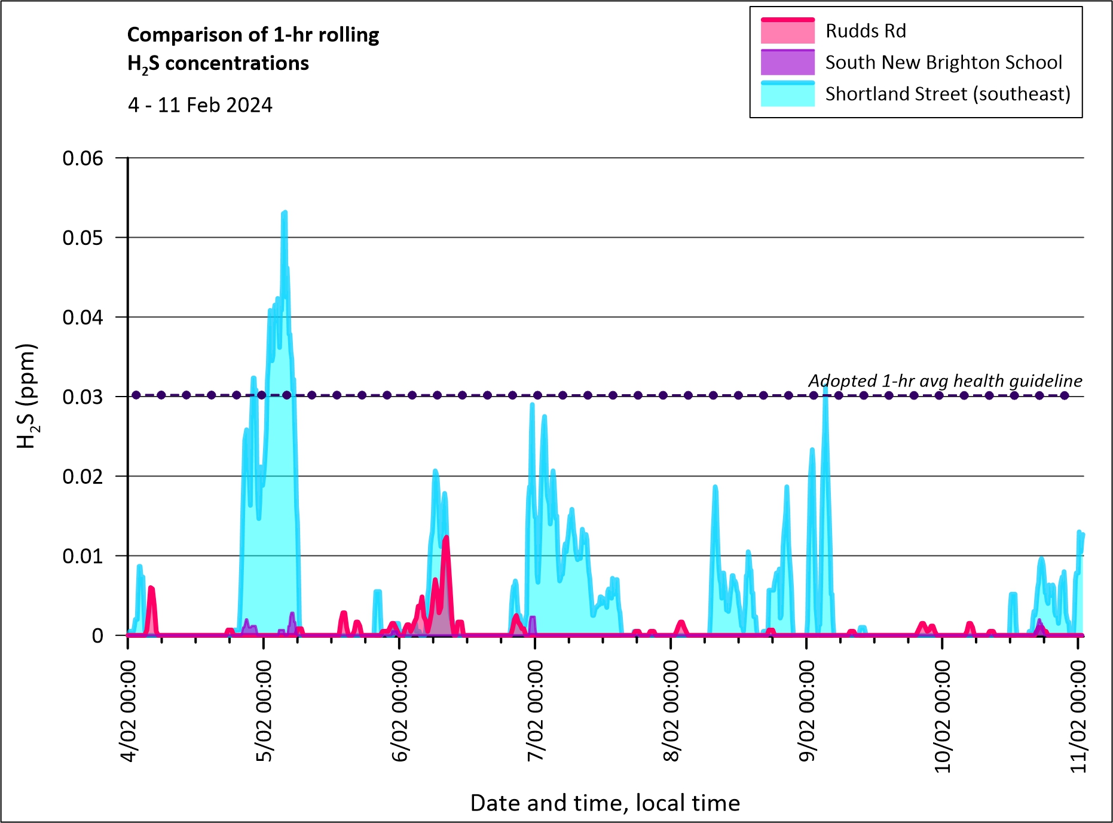Screen dimensions: 1113x823
Task: Click the '4 - 11 Feb 2024' subtitle
Action: coord(200,105)
